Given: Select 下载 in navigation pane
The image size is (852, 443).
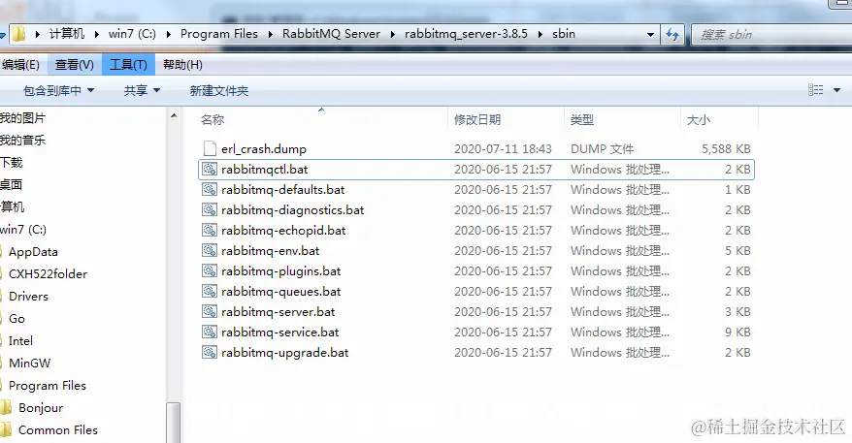Looking at the screenshot, I should point(12,162).
